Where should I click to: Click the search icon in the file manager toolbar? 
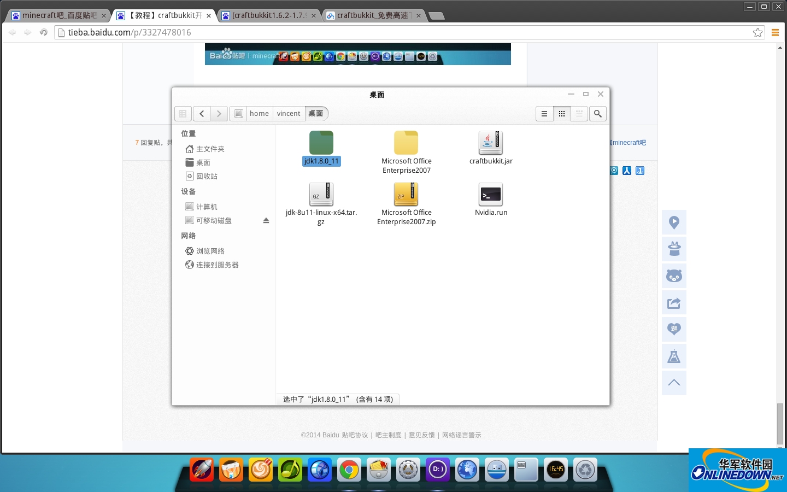pos(597,114)
